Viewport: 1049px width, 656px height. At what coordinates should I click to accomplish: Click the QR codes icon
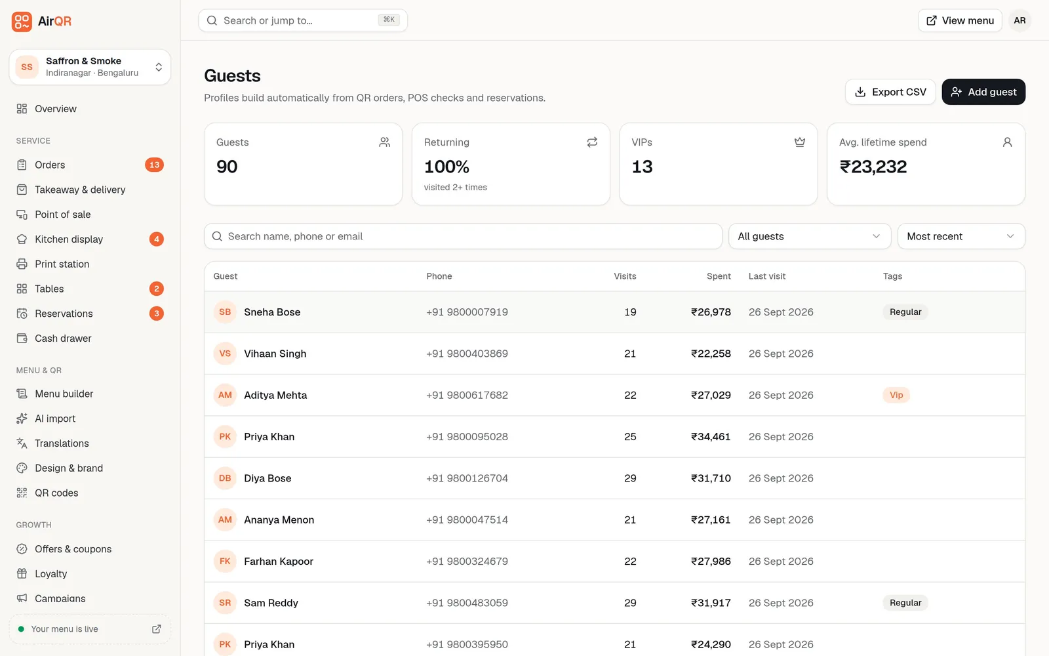(22, 493)
